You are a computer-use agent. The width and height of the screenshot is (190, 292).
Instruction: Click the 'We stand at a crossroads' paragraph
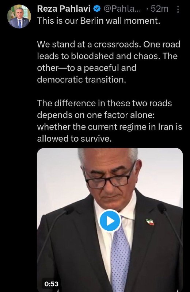109,62
